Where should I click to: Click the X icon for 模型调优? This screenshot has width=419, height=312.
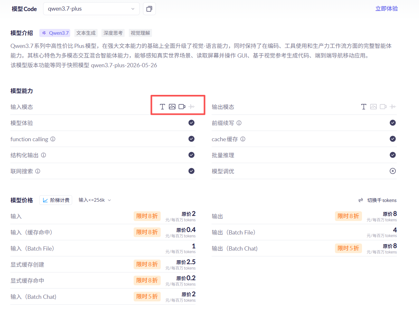click(393, 171)
